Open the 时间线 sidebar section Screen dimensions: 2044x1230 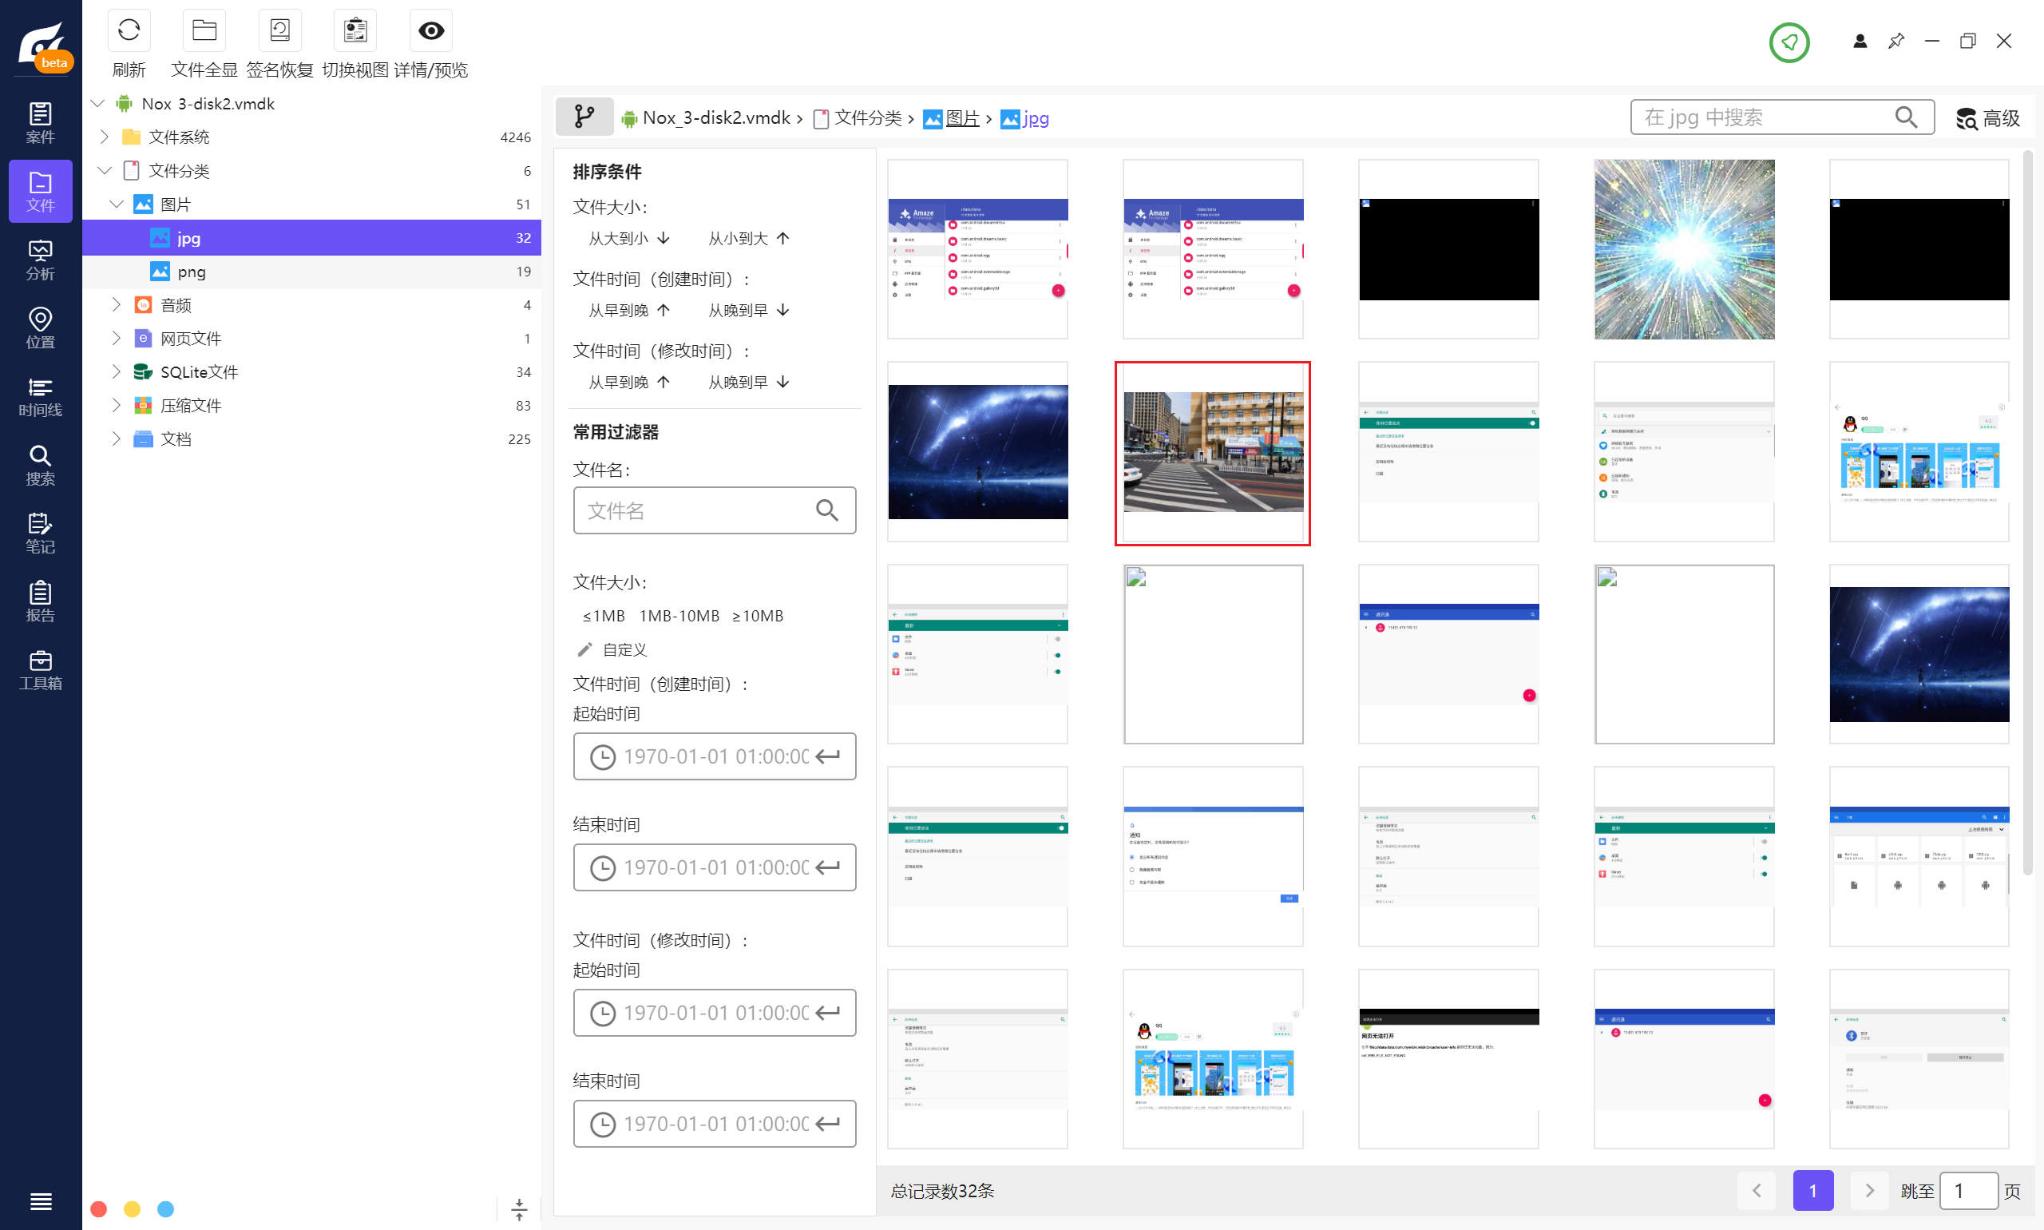tap(41, 396)
